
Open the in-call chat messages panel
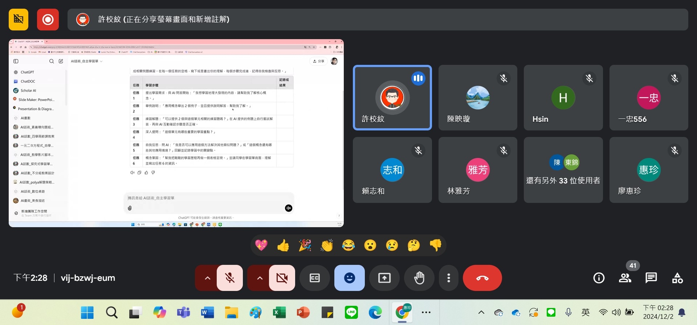[x=651, y=278]
